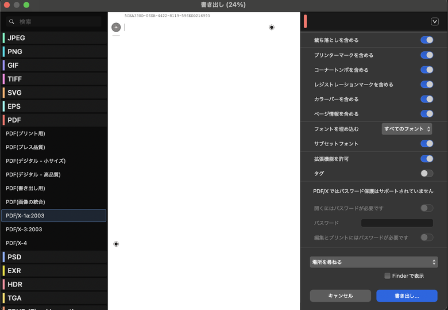Select the PDF/X-1a:2003 preset
The width and height of the screenshot is (448, 310).
(54, 216)
